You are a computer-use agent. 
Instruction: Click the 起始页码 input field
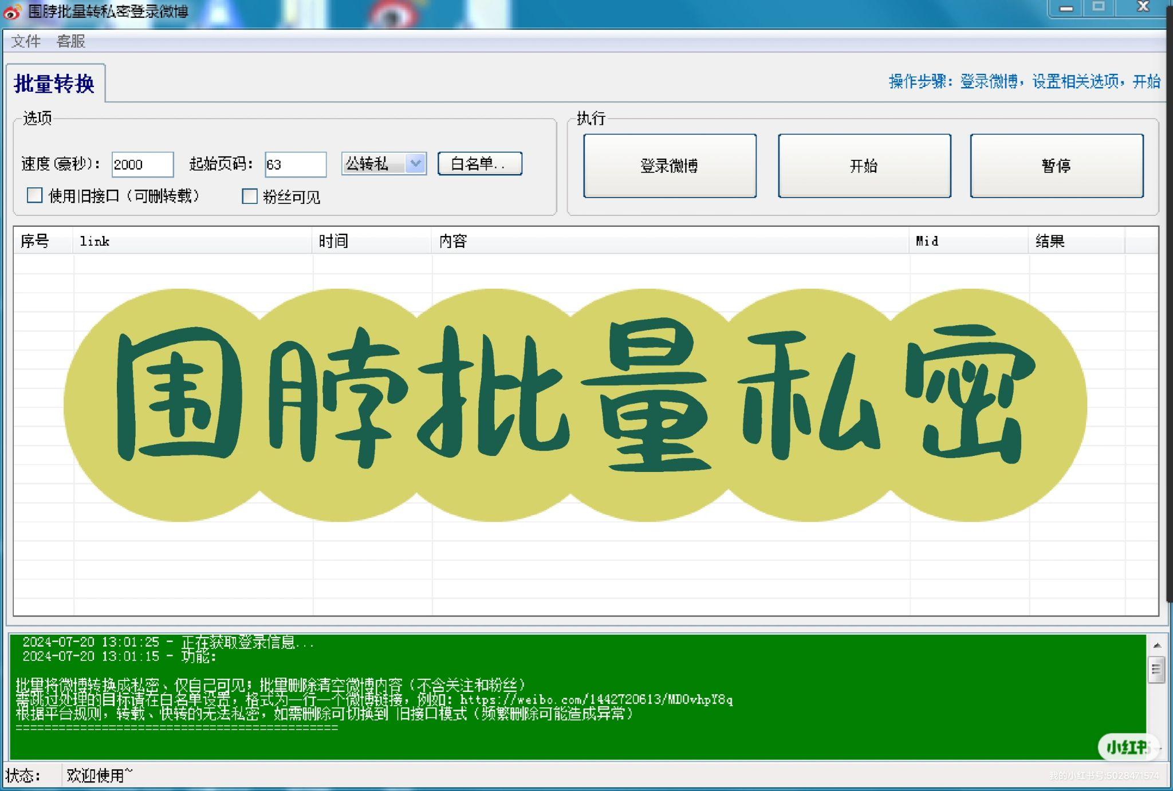tap(295, 165)
